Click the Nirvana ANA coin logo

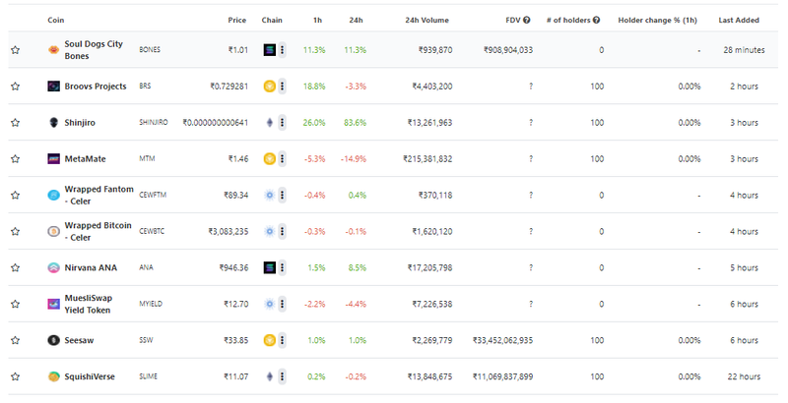pos(53,267)
